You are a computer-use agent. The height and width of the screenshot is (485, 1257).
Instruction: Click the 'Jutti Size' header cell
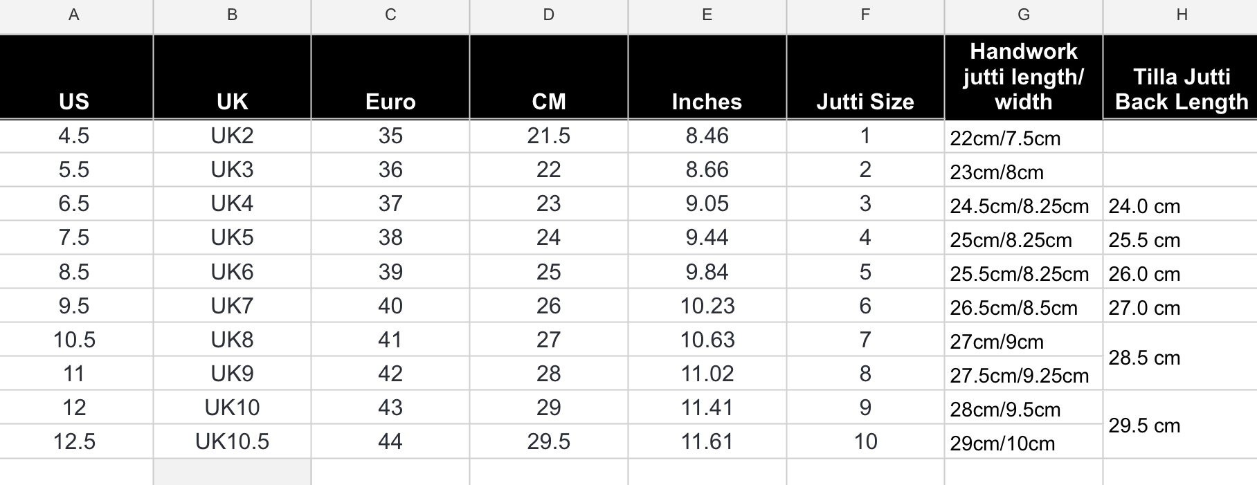point(865,77)
